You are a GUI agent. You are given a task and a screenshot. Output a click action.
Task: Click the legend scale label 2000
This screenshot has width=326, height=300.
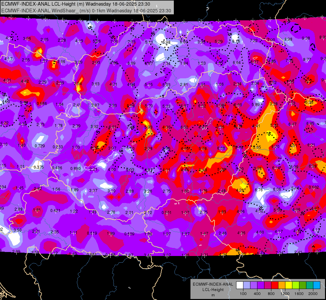[313, 294]
